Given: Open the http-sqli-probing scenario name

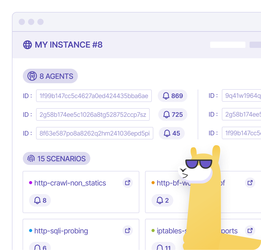Looking at the screenshot, I should (x=61, y=231).
